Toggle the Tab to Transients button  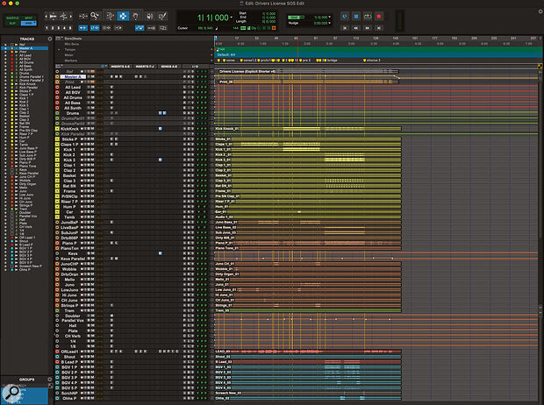pos(83,28)
